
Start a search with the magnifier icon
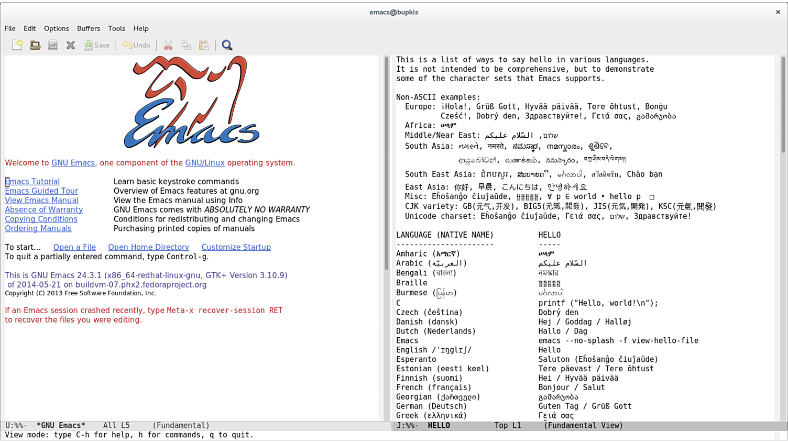coord(227,45)
